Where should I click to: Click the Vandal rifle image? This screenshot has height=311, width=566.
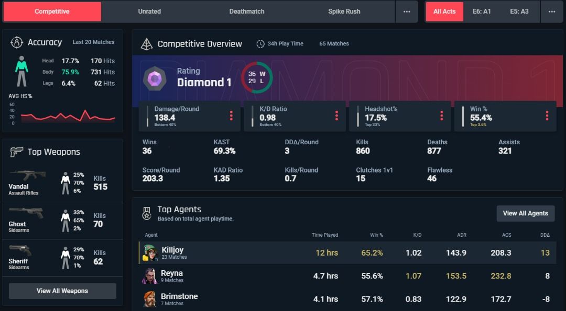28,175
